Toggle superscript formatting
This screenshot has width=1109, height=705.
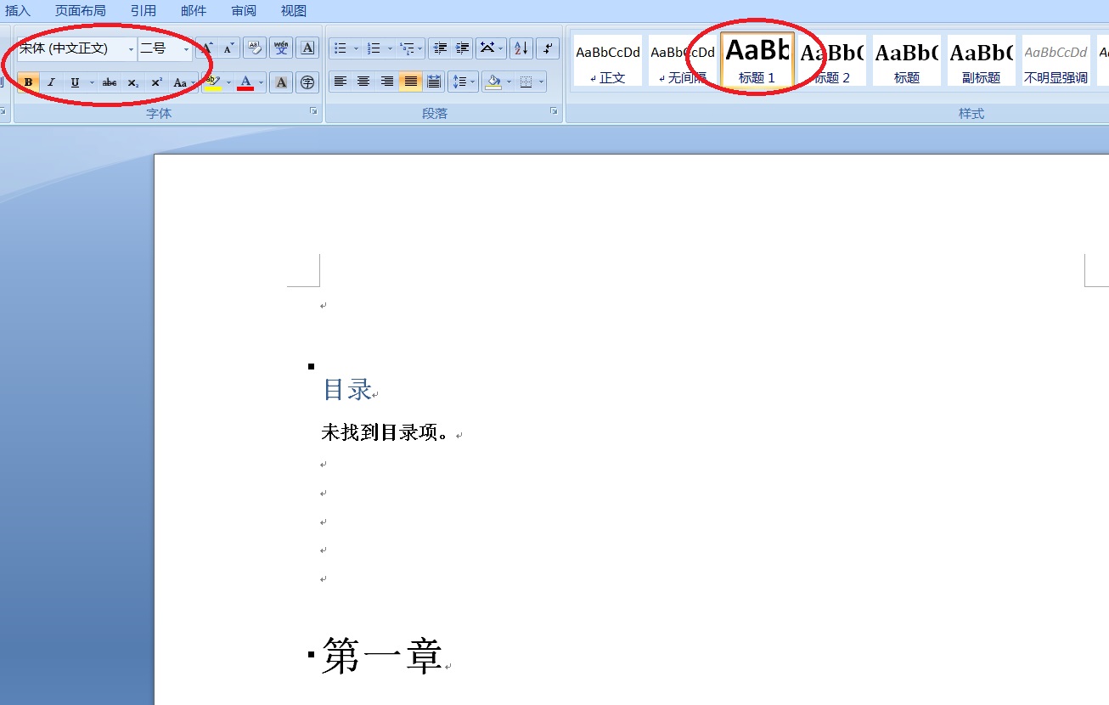click(156, 82)
